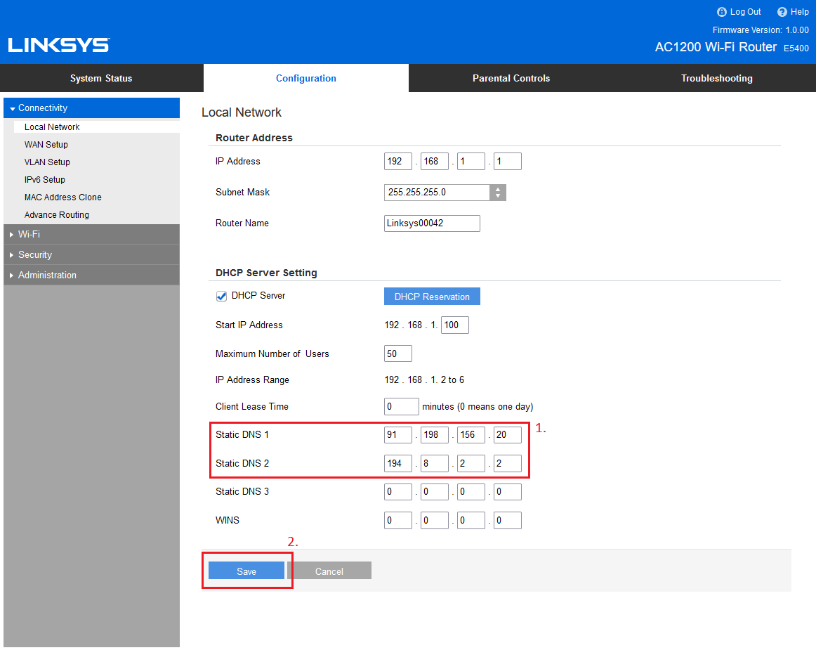Click the Cancel button

329,571
